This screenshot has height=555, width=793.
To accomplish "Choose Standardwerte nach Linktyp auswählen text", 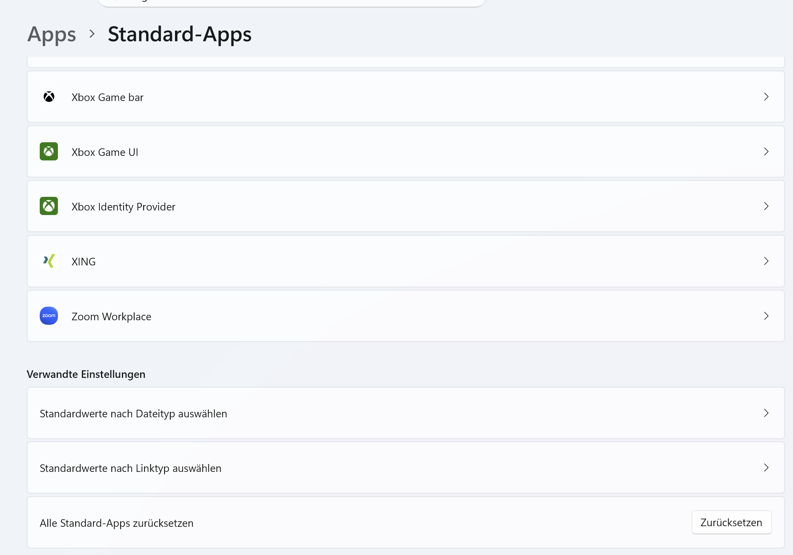I will (131, 468).
